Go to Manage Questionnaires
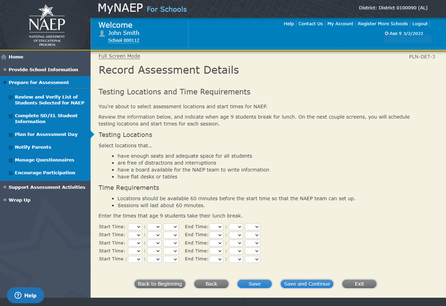 coord(44,160)
